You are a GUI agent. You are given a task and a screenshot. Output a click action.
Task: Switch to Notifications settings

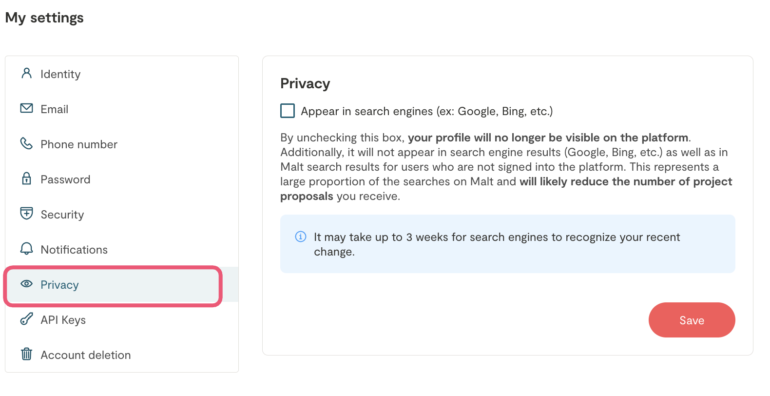click(x=74, y=250)
